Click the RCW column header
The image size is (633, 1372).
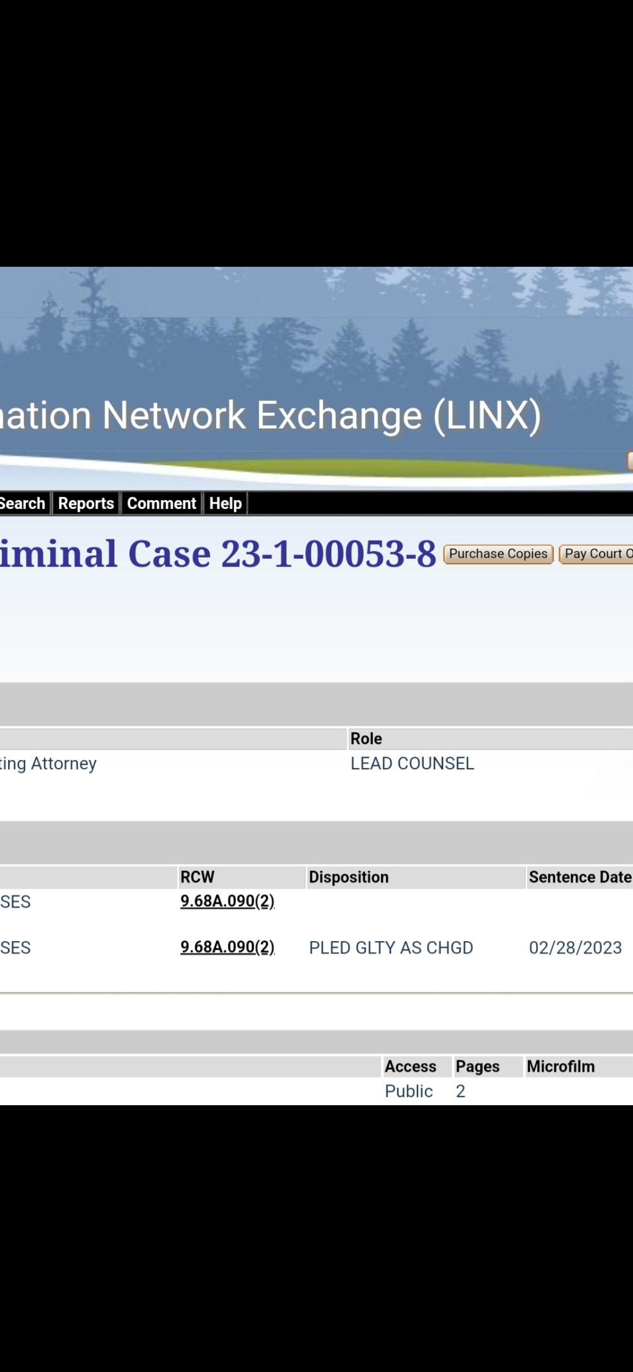pos(198,877)
